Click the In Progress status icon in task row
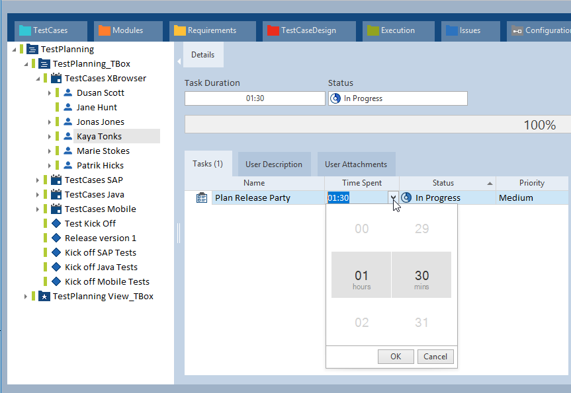Screen dimensions: 571x393 click(406, 197)
